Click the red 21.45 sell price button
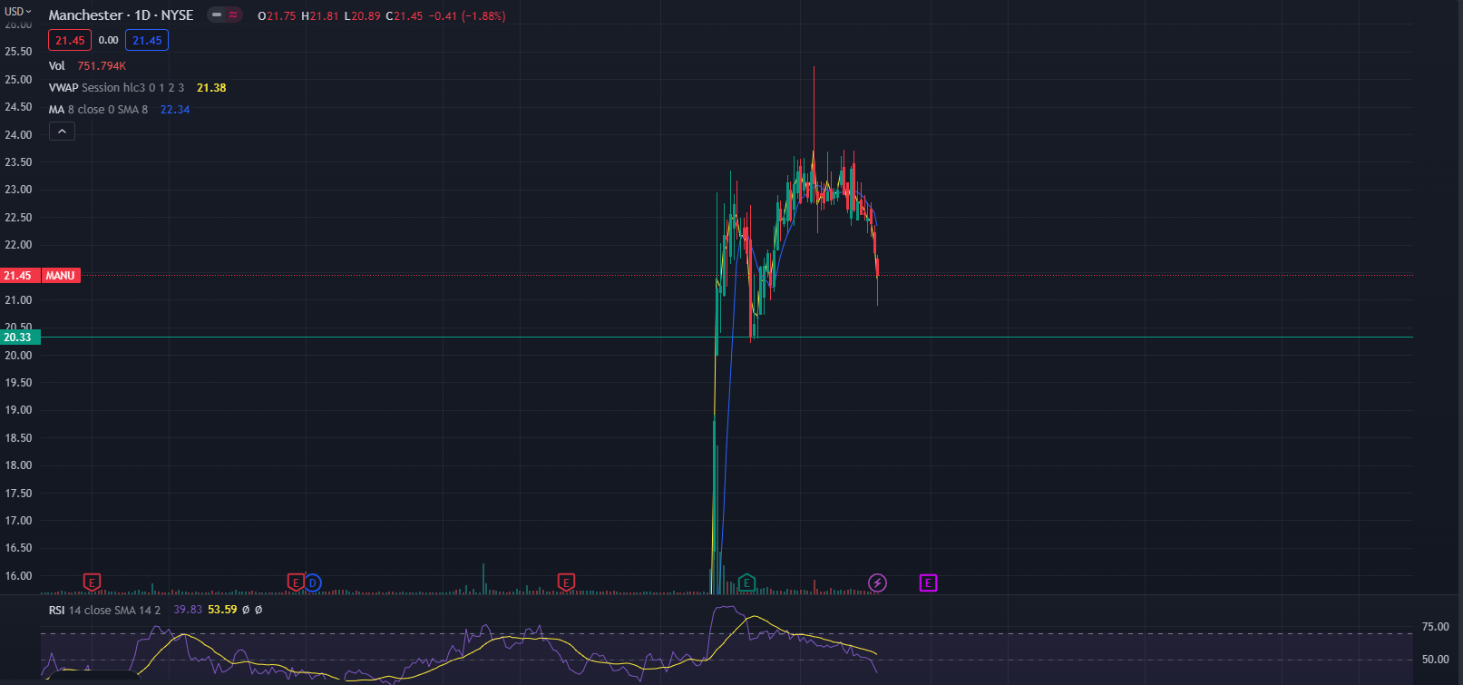The image size is (1463, 685). pos(70,40)
